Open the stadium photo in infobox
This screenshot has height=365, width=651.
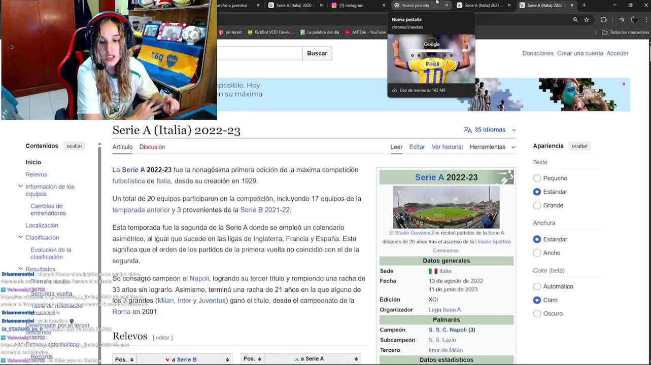pyautogui.click(x=446, y=207)
